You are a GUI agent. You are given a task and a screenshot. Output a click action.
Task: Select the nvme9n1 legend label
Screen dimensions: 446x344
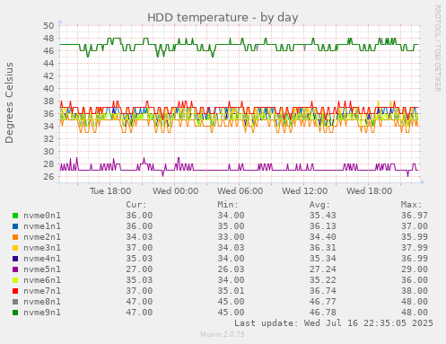click(42, 313)
